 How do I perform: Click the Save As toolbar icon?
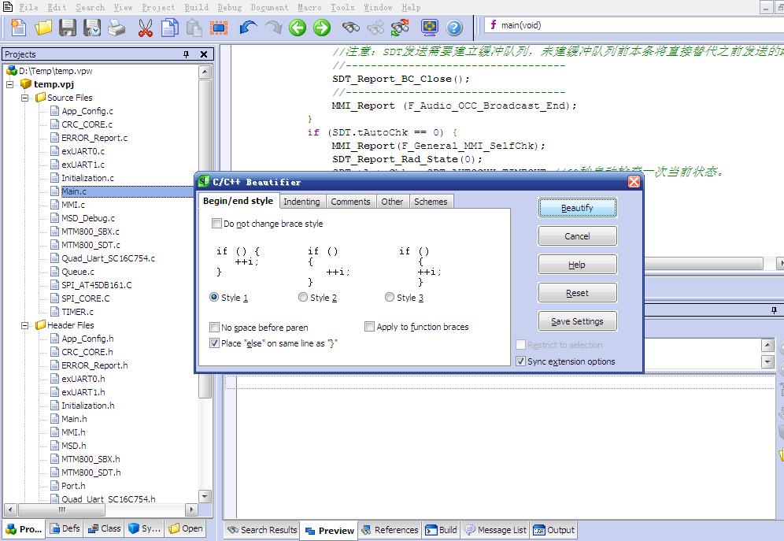pyautogui.click(x=92, y=28)
